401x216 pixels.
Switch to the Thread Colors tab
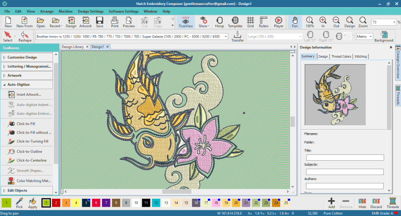[341, 57]
